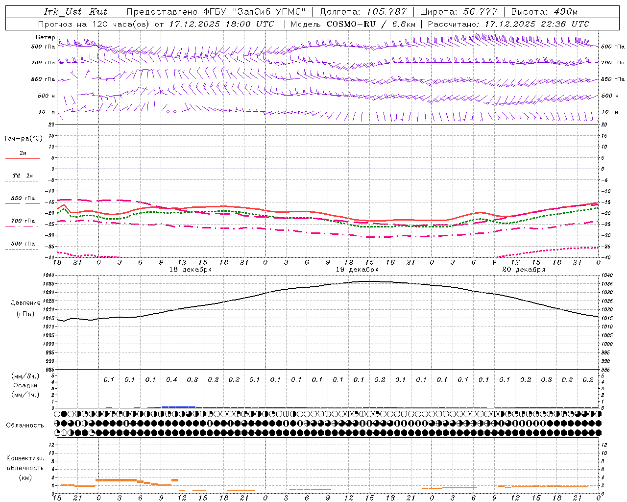Click the '19 декабря' date label
The height and width of the screenshot is (502, 627).
[x=357, y=270]
